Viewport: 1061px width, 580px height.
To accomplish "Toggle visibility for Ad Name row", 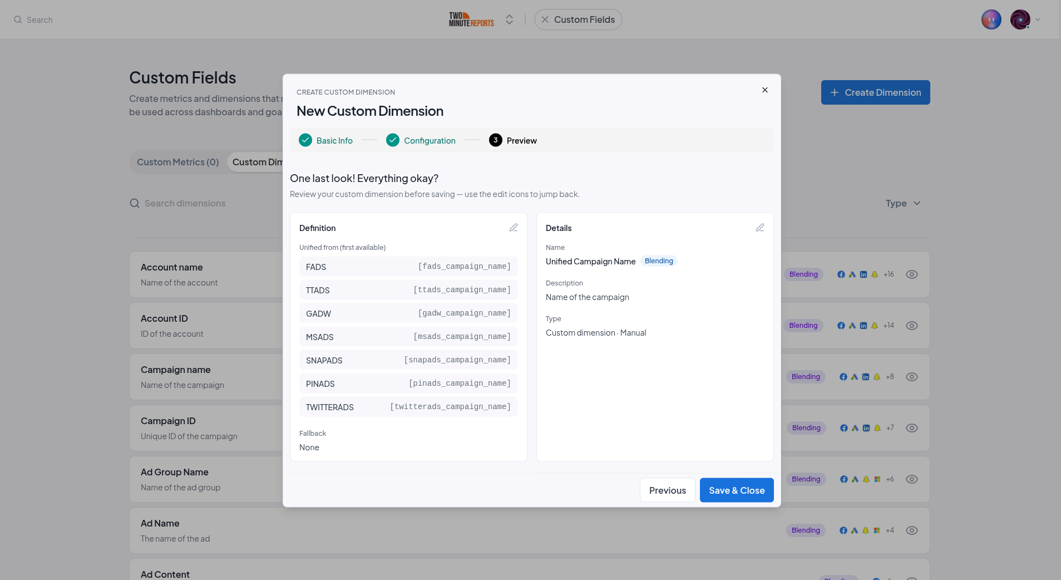I will 912,530.
